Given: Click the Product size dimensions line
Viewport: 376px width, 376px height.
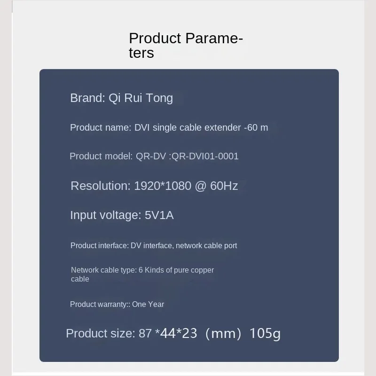Looking at the screenshot, I should click(x=173, y=333).
